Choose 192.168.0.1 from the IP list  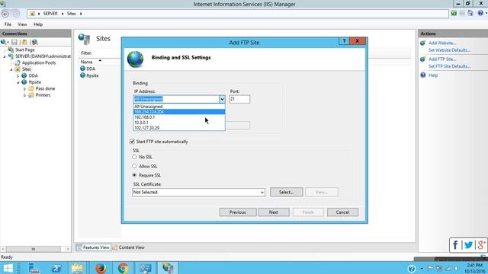(x=179, y=117)
